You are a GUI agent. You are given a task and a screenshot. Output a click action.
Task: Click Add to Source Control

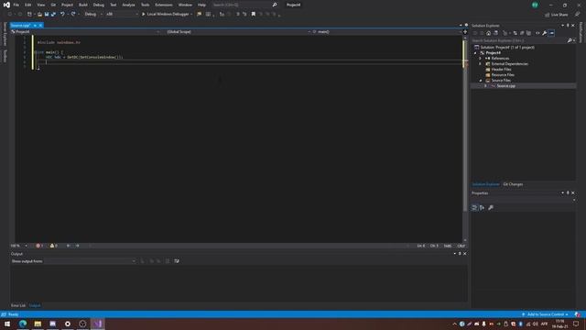(x=546, y=314)
